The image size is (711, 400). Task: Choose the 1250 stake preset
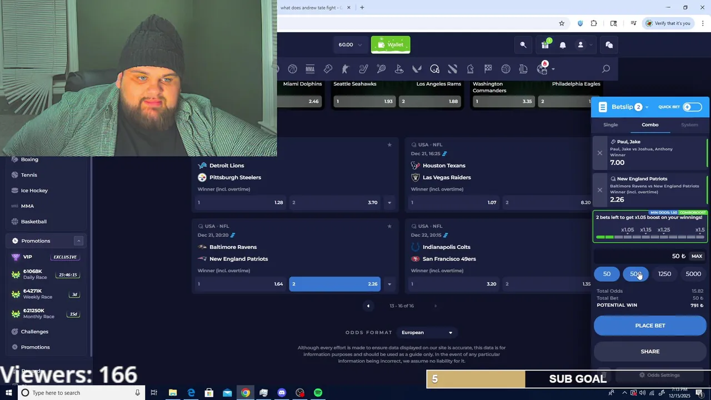coord(664,274)
